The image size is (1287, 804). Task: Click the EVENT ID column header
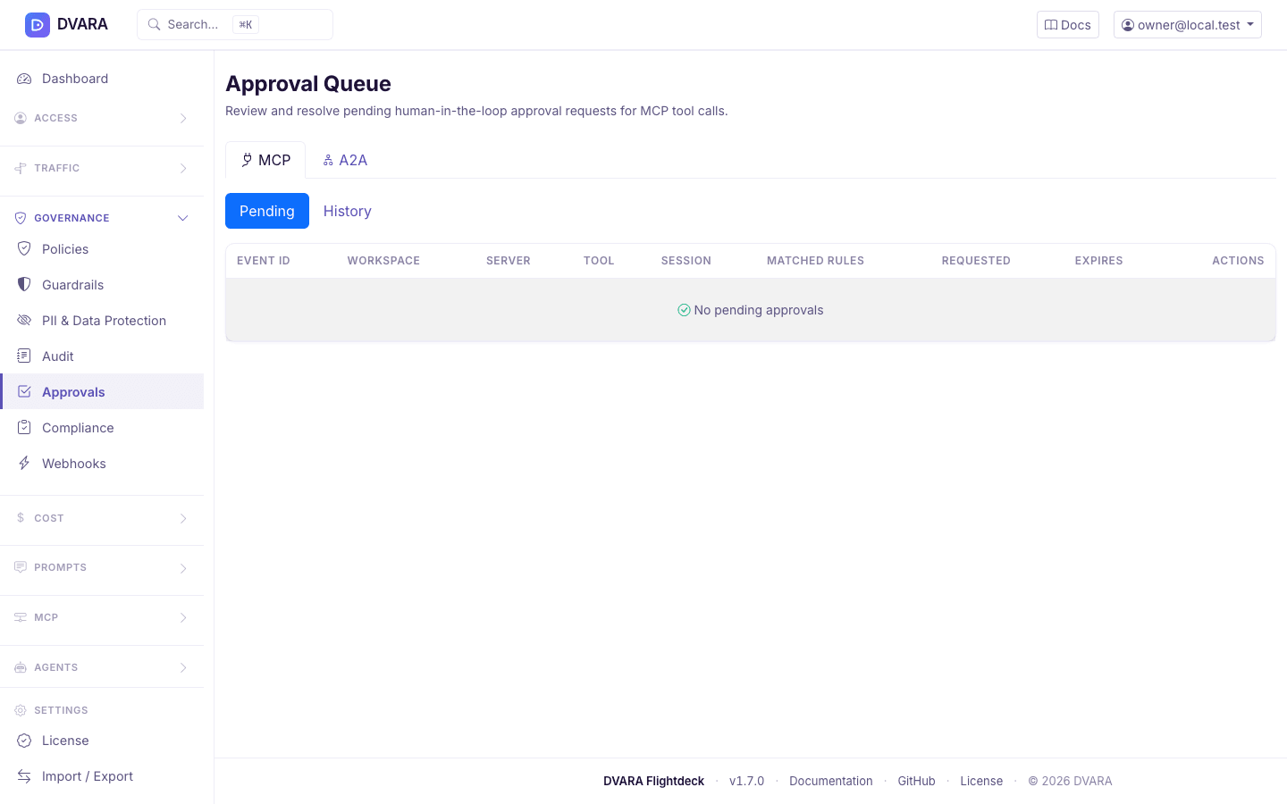pos(264,261)
